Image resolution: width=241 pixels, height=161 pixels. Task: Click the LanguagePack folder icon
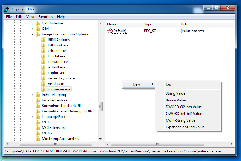tap(37, 117)
